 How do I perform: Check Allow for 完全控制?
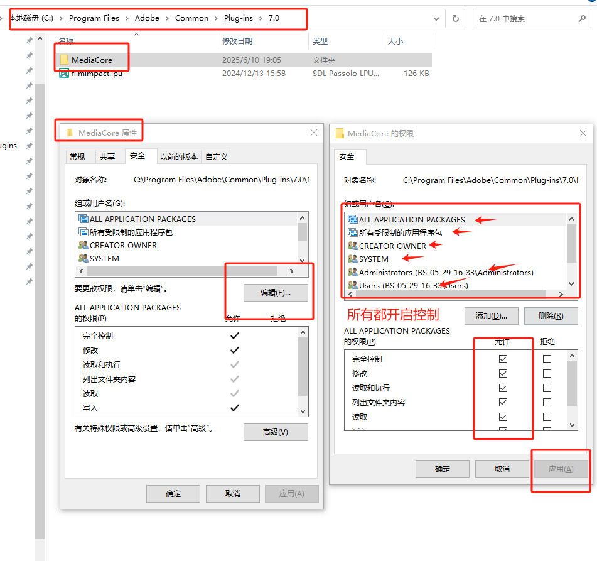pos(503,359)
